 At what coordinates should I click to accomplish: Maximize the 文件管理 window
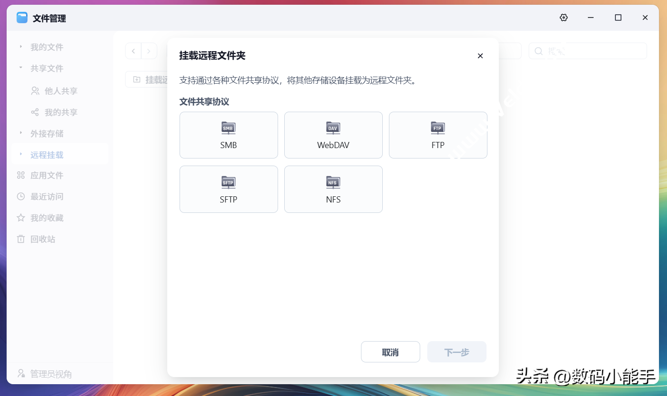coord(618,18)
